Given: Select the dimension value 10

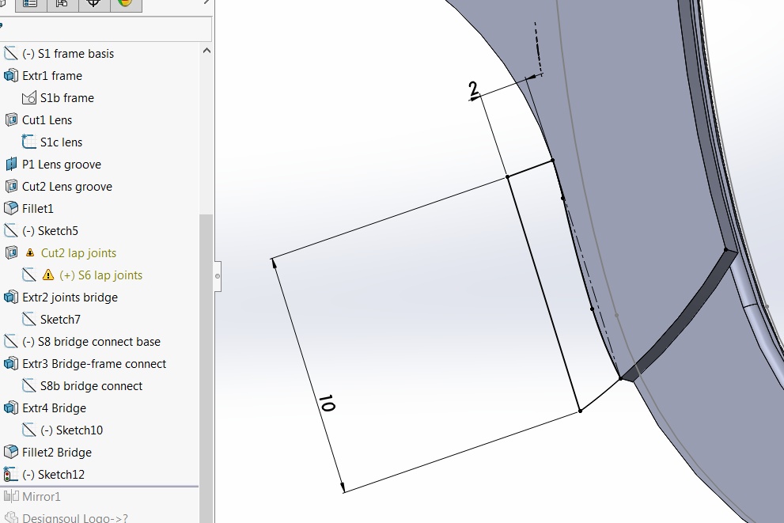Looking at the screenshot, I should click(327, 403).
